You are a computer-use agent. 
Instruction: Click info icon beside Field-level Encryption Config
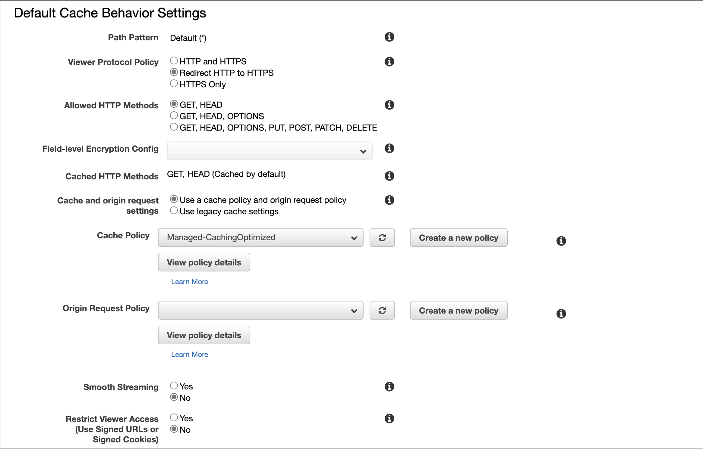pyautogui.click(x=389, y=148)
